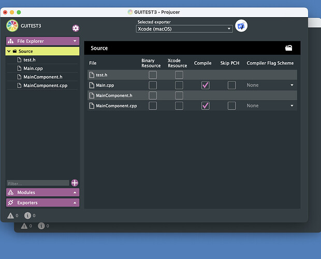Screen dimensions: 321x259
Task: Select MainComponent.h in the file tree
Action: point(42,77)
